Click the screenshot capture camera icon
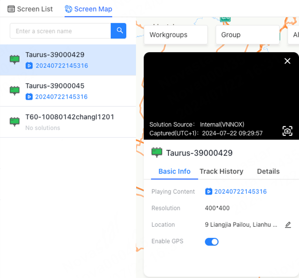 (x=287, y=131)
